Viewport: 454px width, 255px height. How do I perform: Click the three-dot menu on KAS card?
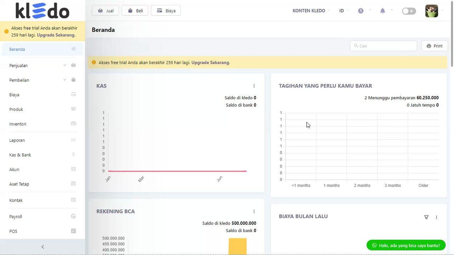point(254,86)
